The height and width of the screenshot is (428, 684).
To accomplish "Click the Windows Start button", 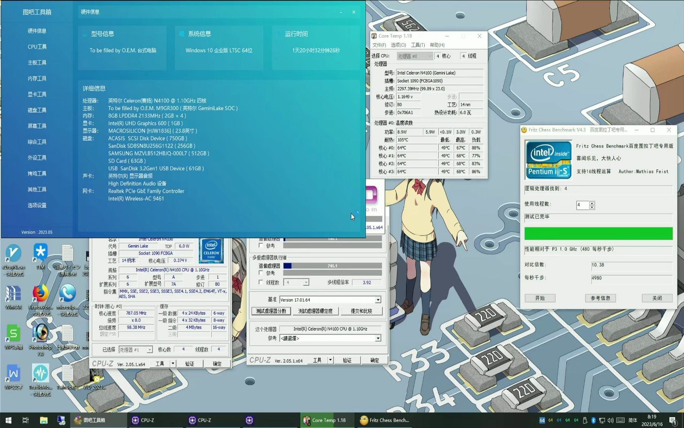I will click(x=8, y=420).
